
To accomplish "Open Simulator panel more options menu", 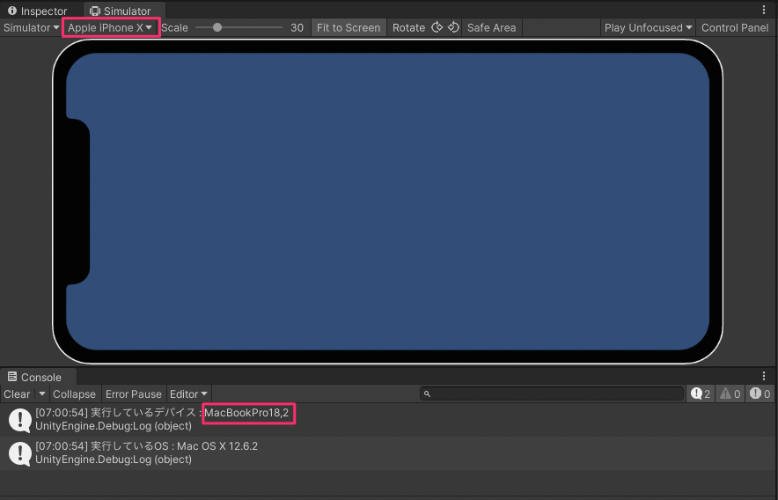I will coord(764,10).
